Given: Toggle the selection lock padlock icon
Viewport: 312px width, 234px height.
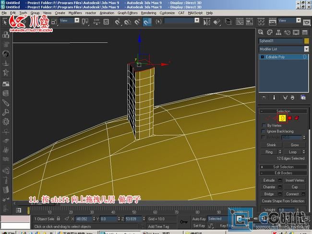Looking at the screenshot, I should (x=58, y=219).
